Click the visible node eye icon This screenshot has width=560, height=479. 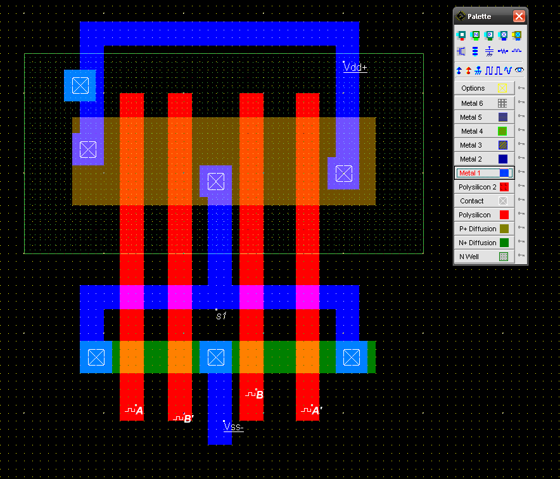click(519, 70)
